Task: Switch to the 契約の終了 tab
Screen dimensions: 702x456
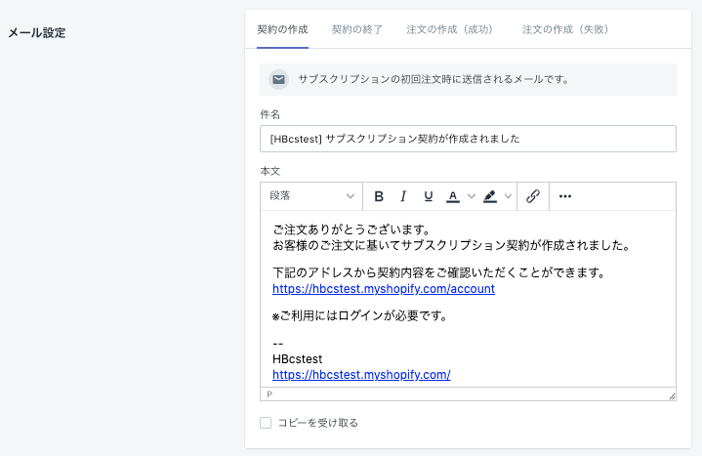Action: coord(356,29)
